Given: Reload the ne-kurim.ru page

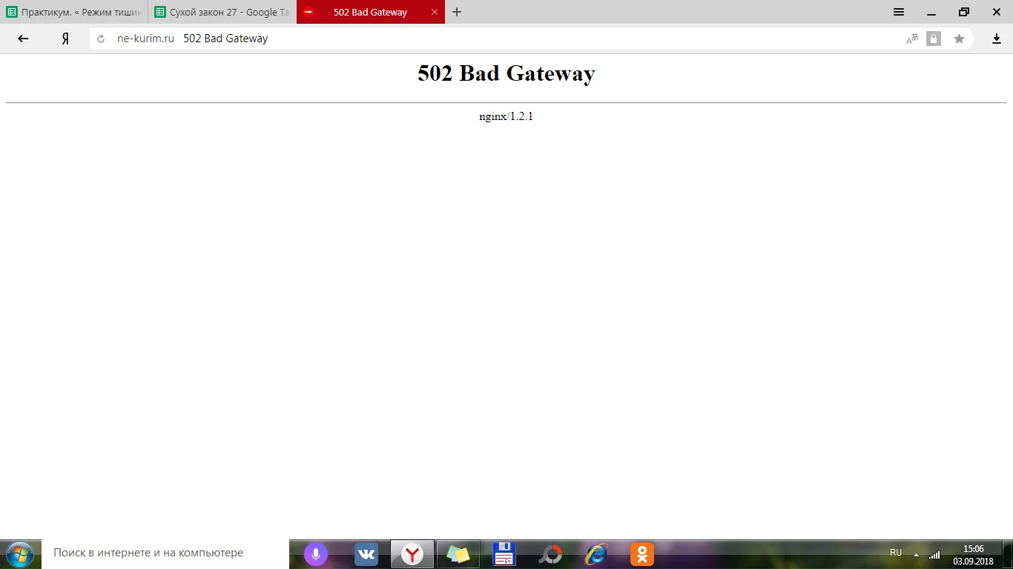Looking at the screenshot, I should (x=101, y=39).
